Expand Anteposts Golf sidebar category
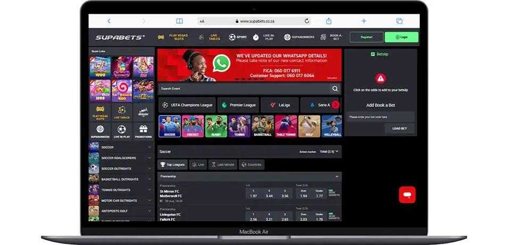Viewport: 508px width, 245px height. click(121, 211)
